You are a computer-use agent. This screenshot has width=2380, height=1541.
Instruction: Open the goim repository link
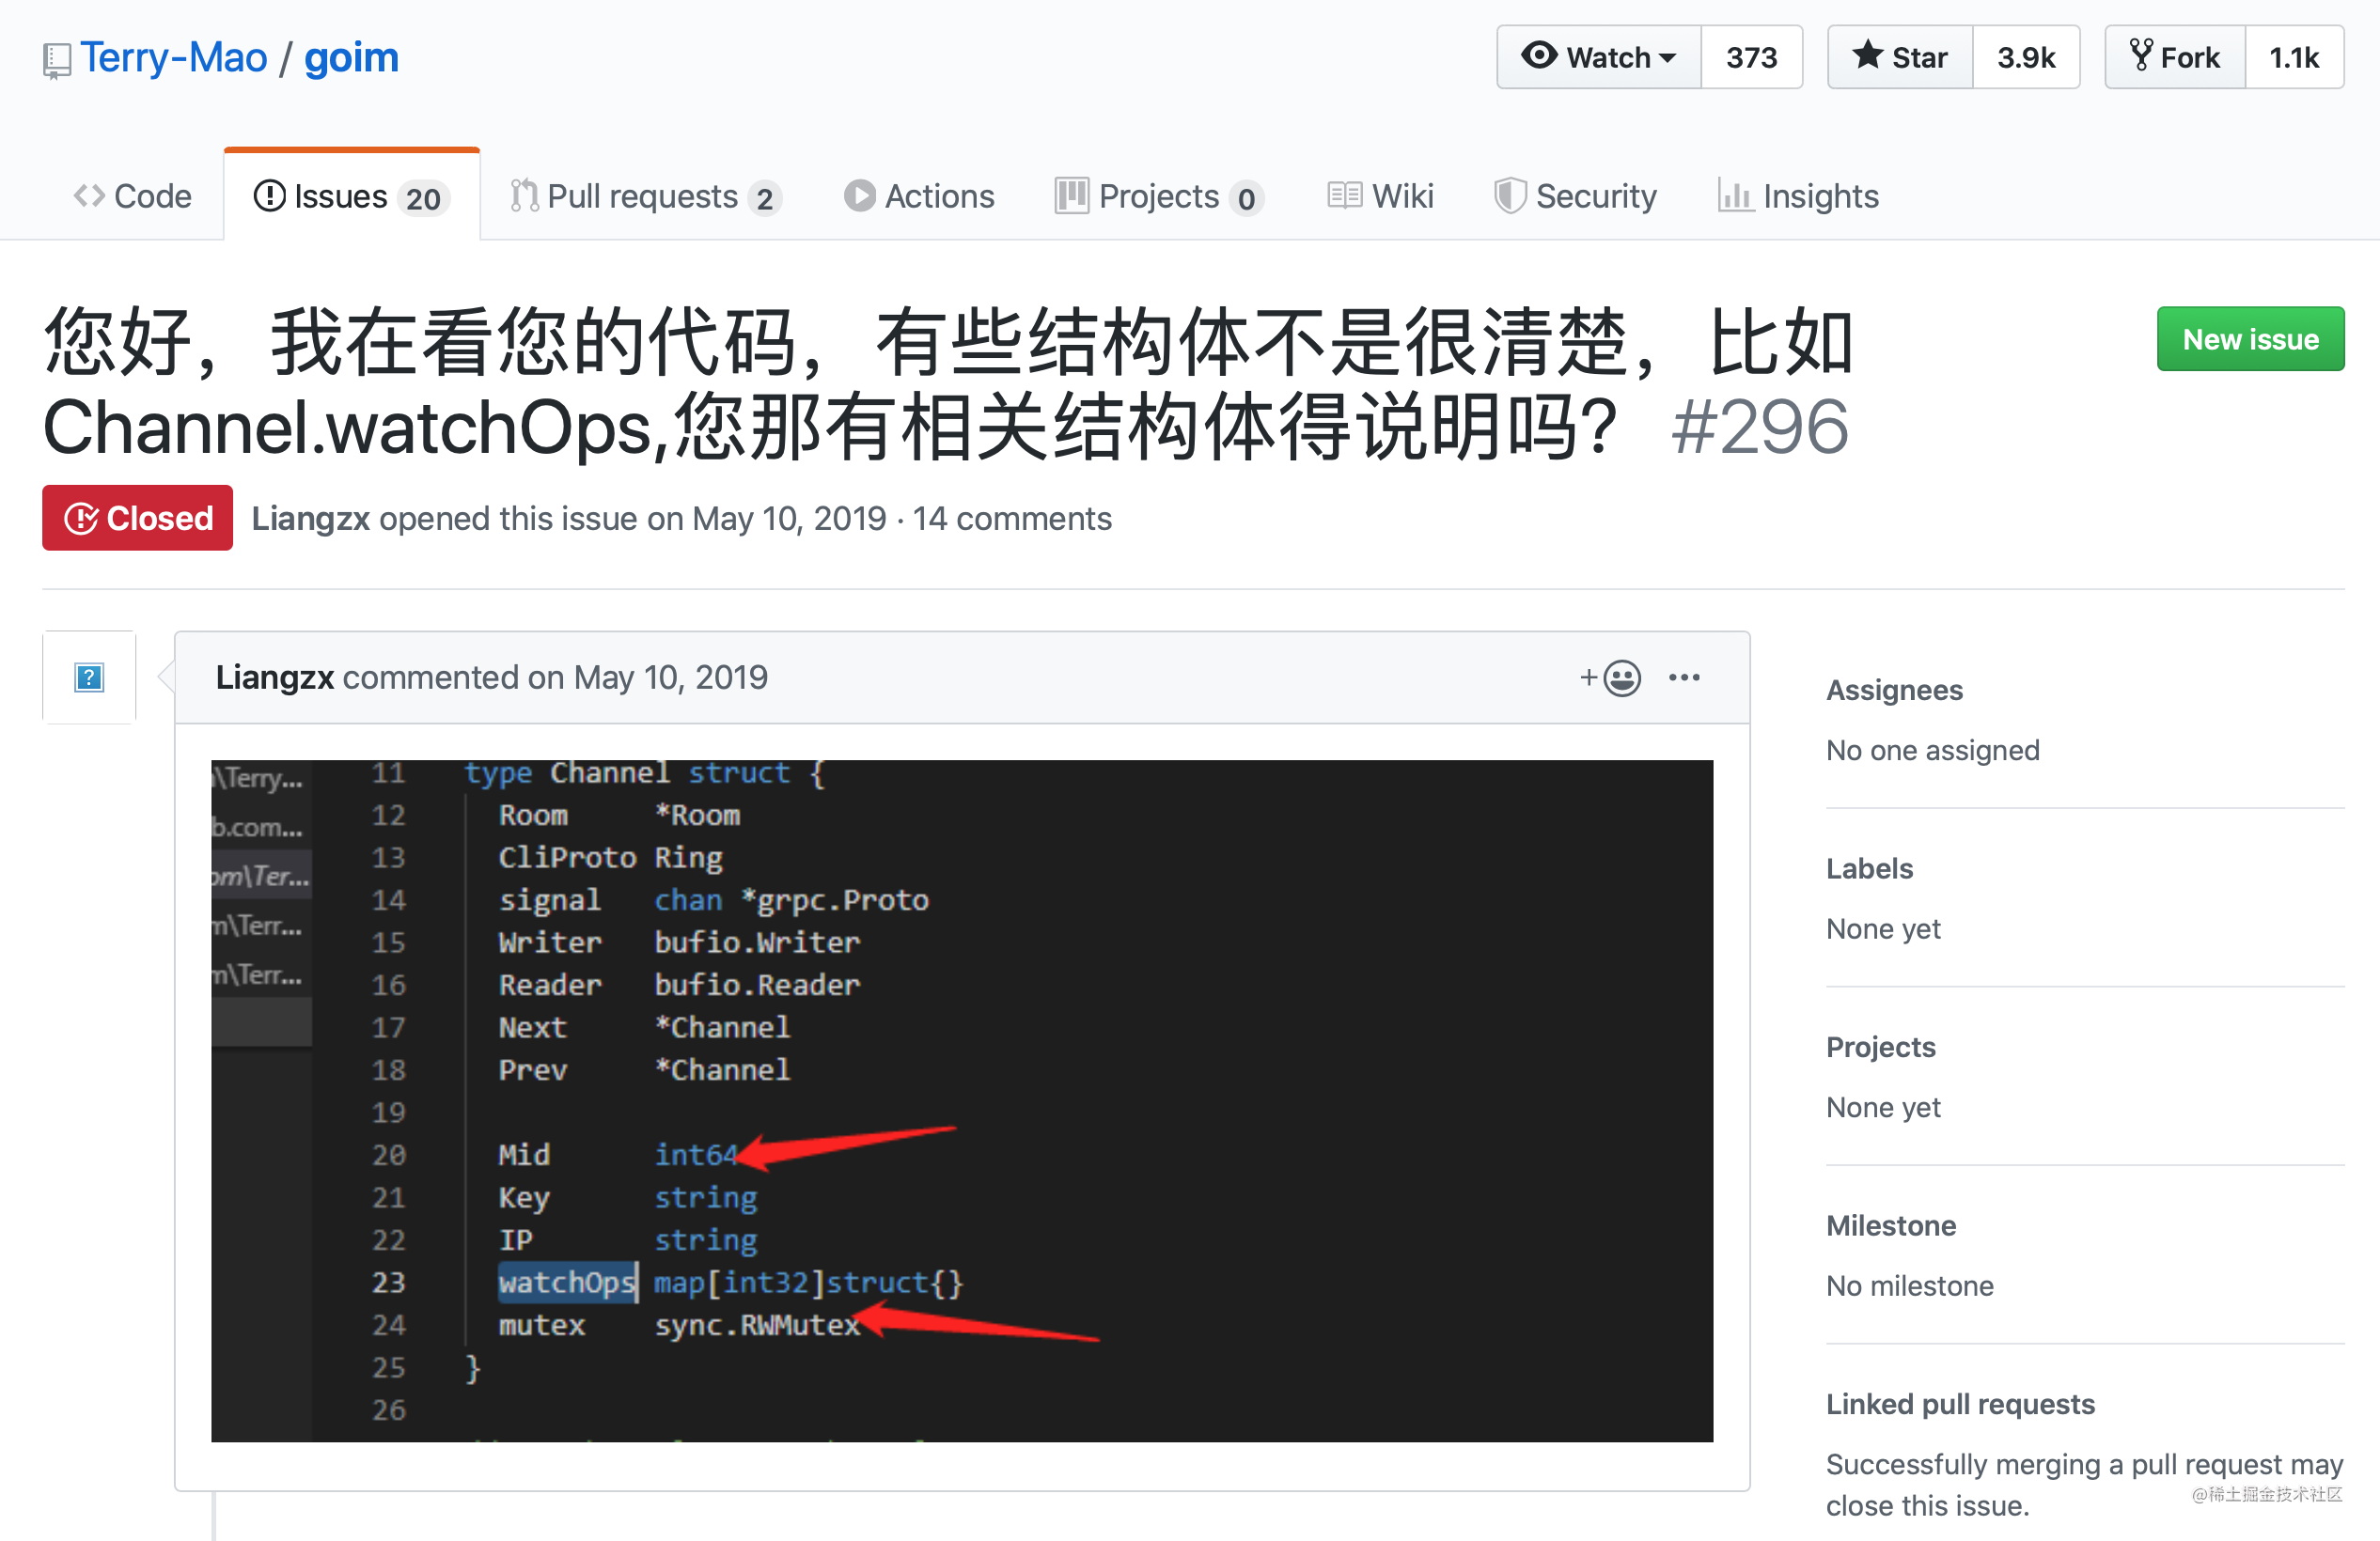(351, 57)
